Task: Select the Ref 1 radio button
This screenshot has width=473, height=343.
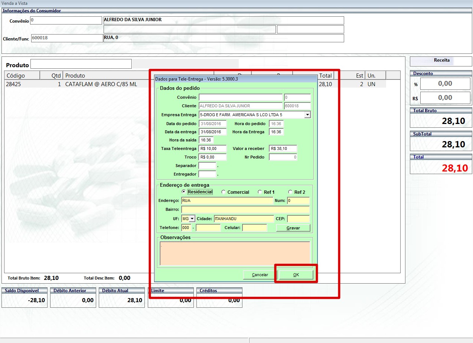Action: pyautogui.click(x=260, y=192)
